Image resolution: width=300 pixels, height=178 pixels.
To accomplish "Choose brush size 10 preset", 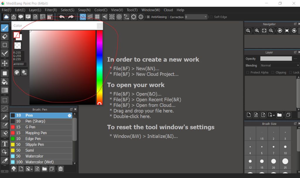I will coord(285,148).
